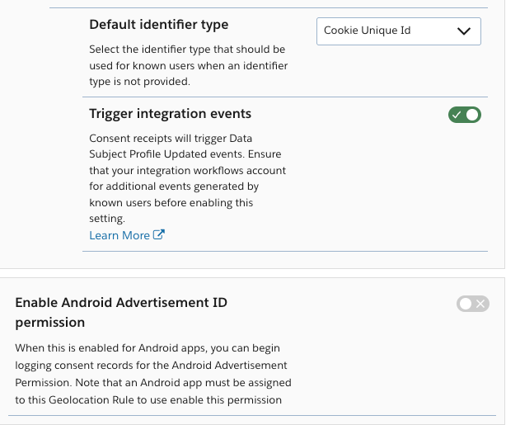The width and height of the screenshot is (506, 425).
Task: Click the chevron arrow in identifier dropdown
Action: coord(462,31)
